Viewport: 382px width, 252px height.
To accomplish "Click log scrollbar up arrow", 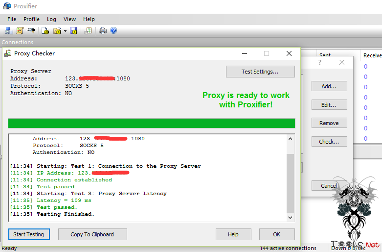I will point(290,139).
